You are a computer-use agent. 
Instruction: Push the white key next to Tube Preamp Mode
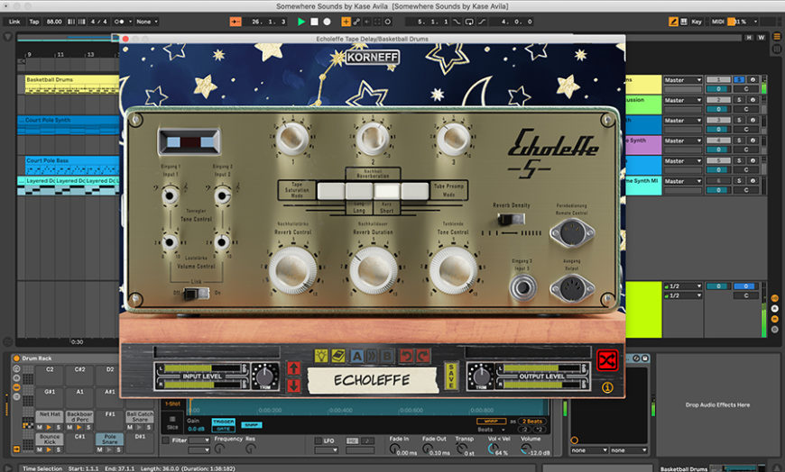click(415, 191)
